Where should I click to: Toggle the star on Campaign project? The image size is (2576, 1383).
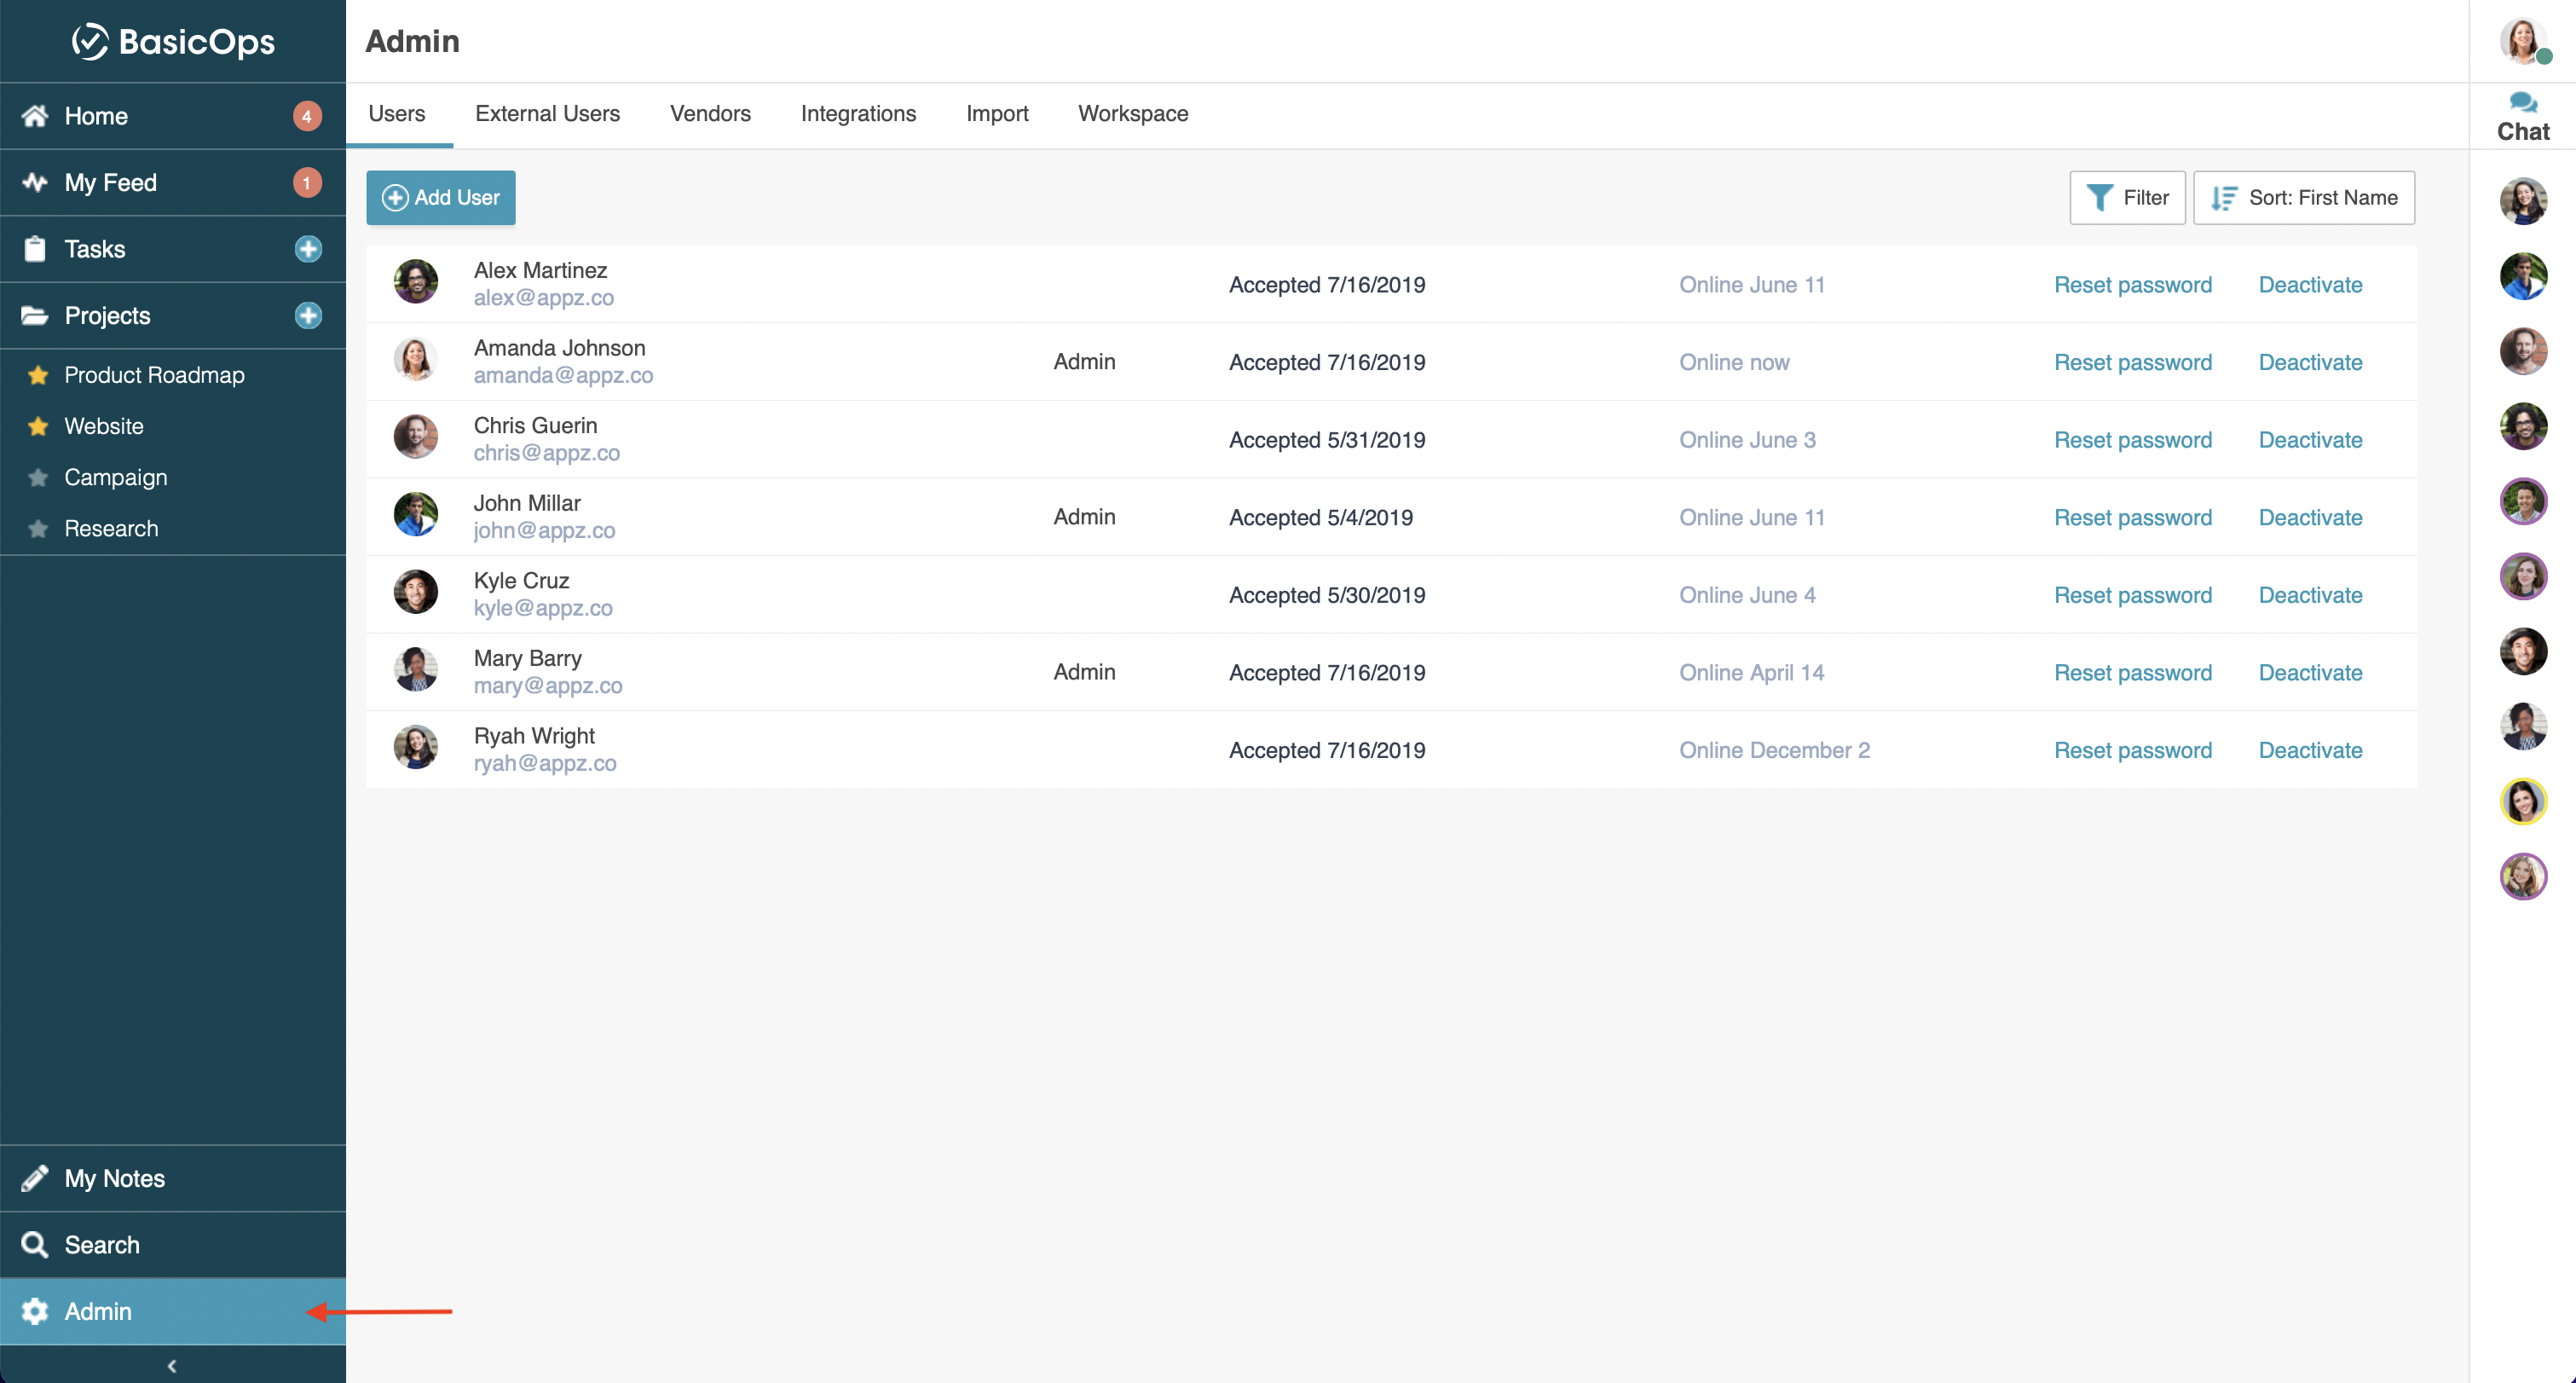click(x=38, y=477)
